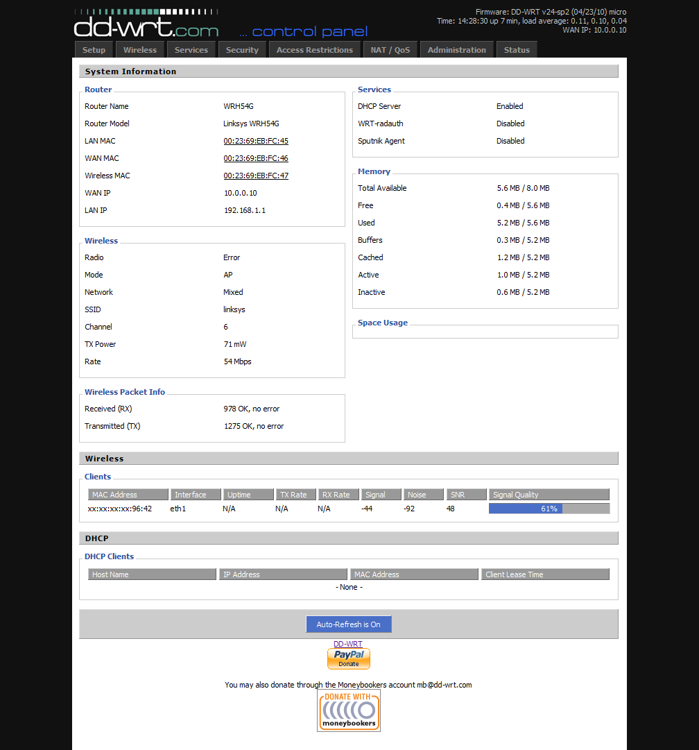Click the 61% signal quality bar
This screenshot has height=750, width=699.
pyautogui.click(x=549, y=509)
